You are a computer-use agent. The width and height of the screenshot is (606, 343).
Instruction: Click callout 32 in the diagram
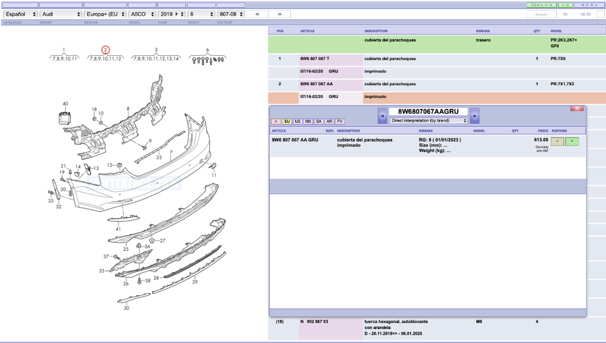pyautogui.click(x=58, y=207)
